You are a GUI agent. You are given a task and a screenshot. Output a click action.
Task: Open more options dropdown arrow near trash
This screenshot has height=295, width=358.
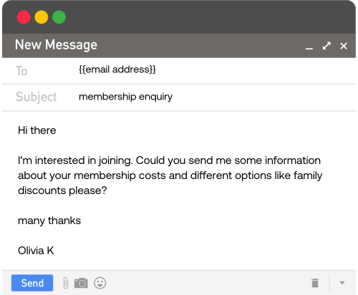(342, 283)
